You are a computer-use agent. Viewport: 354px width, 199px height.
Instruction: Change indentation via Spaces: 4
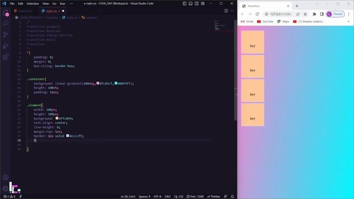(x=144, y=197)
